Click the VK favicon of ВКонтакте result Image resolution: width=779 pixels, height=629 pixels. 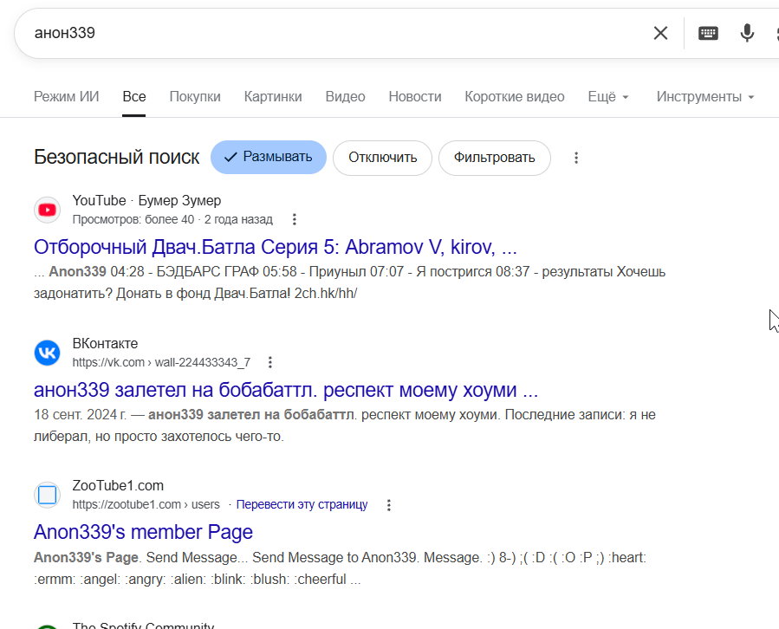pos(47,353)
